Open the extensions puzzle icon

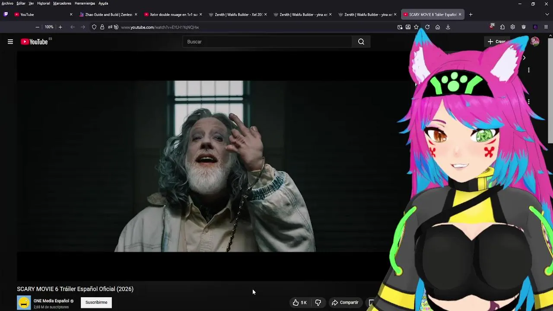click(502, 27)
